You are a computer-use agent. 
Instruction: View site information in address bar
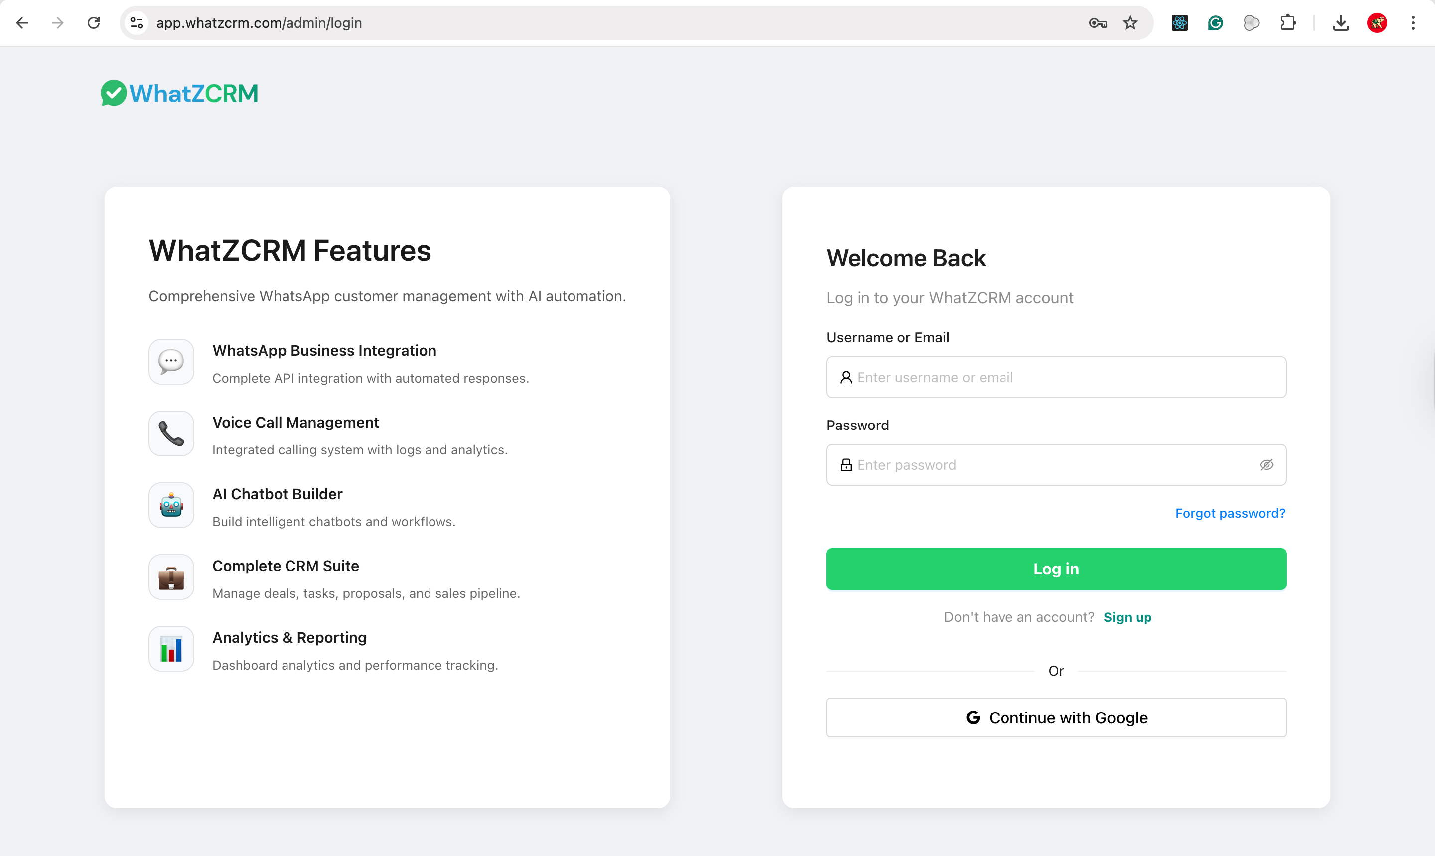(137, 23)
